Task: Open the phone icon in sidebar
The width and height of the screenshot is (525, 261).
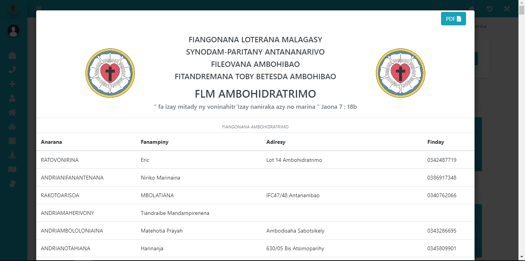Action: pos(12,70)
